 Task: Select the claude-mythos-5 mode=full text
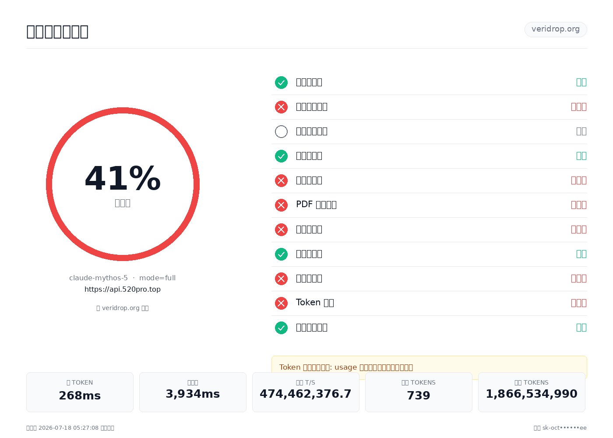(123, 278)
